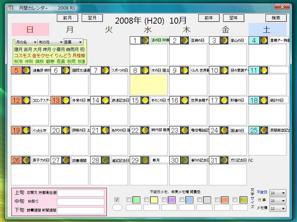Click the moon phase icon for day 11

point(264,70)
